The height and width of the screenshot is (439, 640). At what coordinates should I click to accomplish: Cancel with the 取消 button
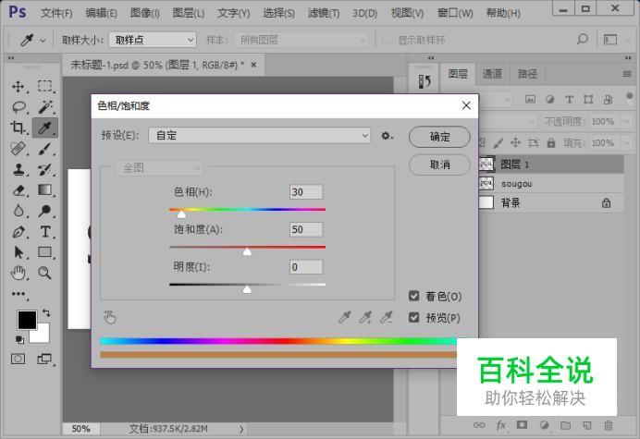(x=439, y=165)
